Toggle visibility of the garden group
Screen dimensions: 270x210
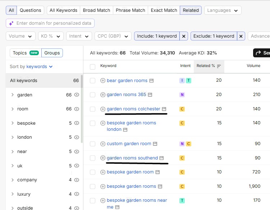[77, 95]
